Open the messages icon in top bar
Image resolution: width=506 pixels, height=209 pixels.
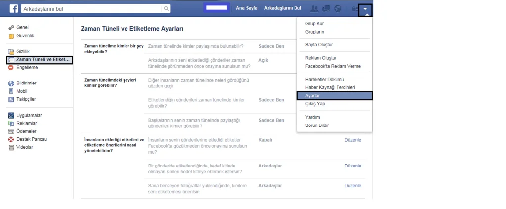point(326,8)
